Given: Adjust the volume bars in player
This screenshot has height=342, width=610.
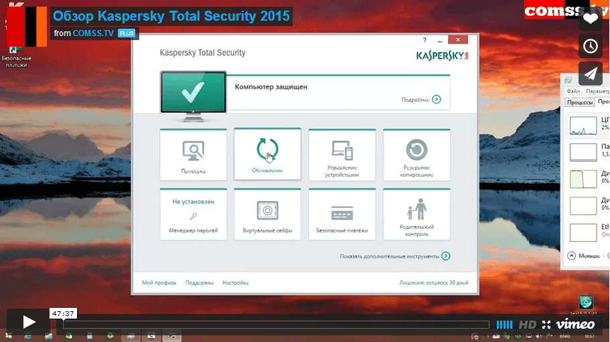Looking at the screenshot, I should coord(504,325).
